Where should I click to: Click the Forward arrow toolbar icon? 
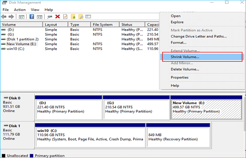[x=11, y=17]
